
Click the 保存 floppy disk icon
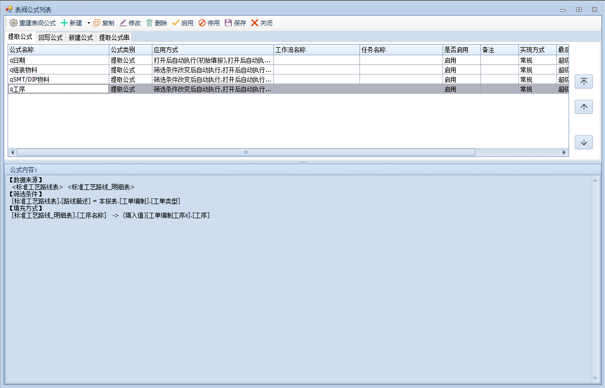click(x=228, y=23)
